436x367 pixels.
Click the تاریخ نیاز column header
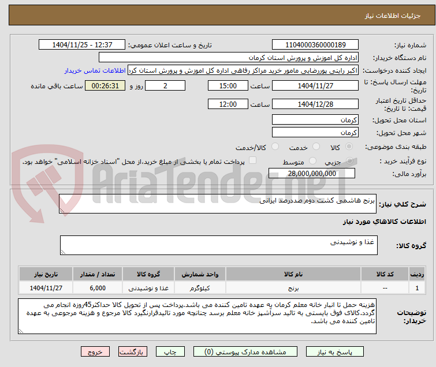tap(46, 274)
